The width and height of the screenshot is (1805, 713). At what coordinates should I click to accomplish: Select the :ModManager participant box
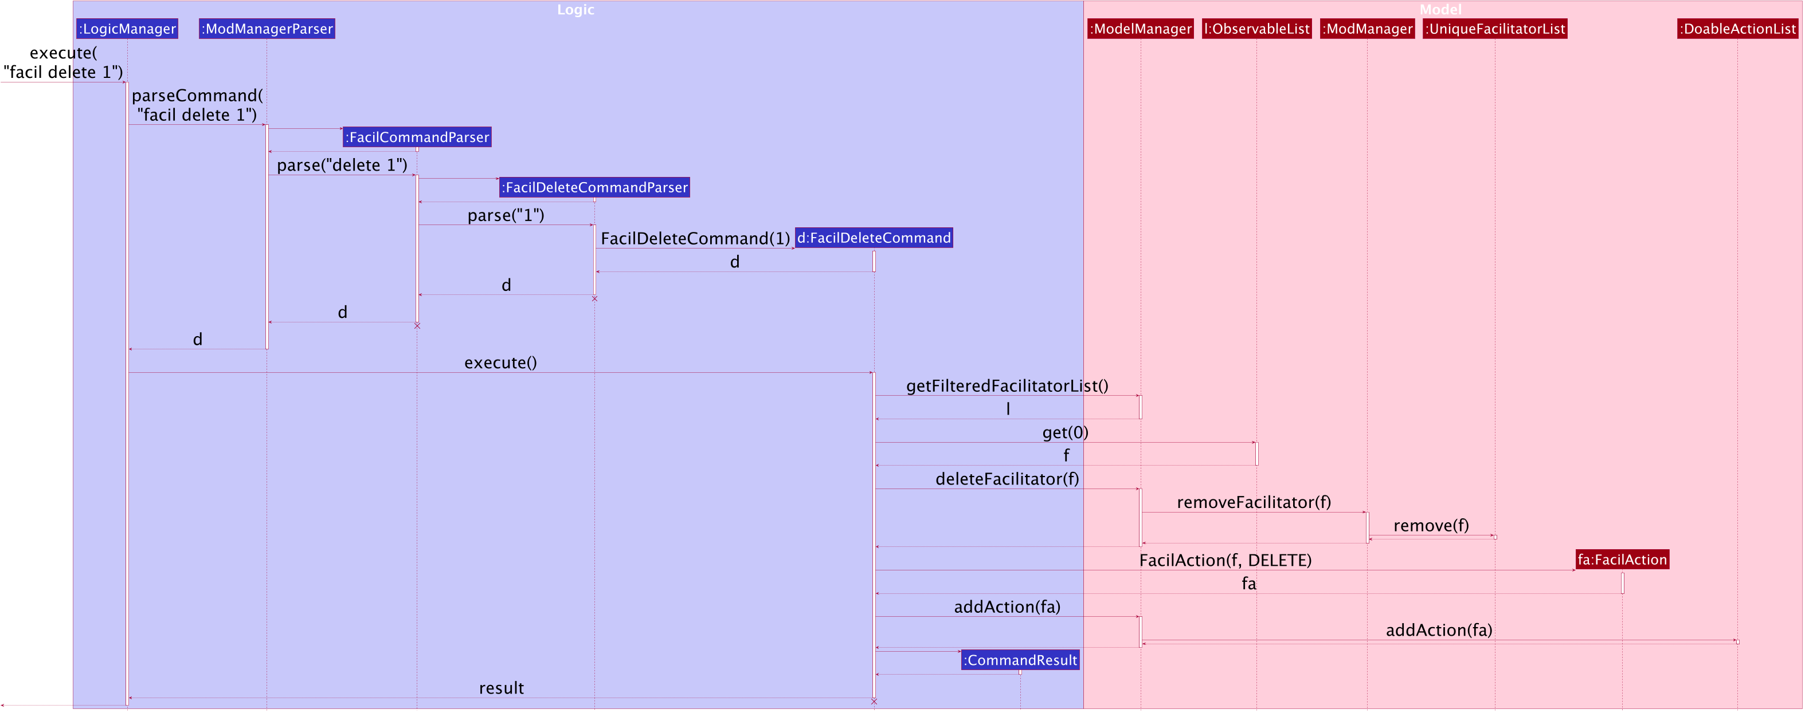[1367, 29]
